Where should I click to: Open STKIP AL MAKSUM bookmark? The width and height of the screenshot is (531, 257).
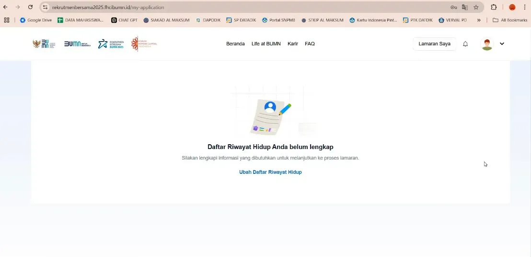(x=322, y=20)
